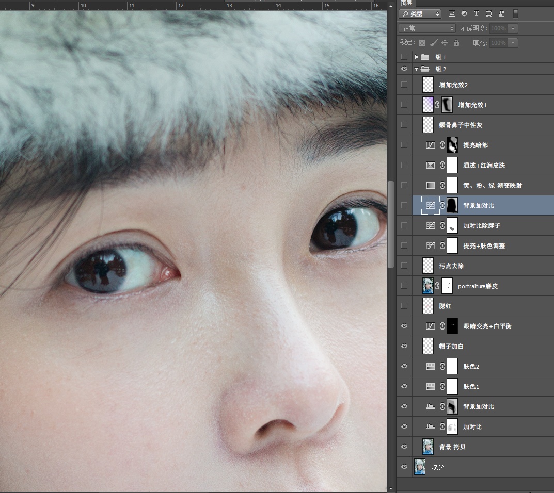
Task: Lock image pixels brush icon
Action: tap(434, 43)
